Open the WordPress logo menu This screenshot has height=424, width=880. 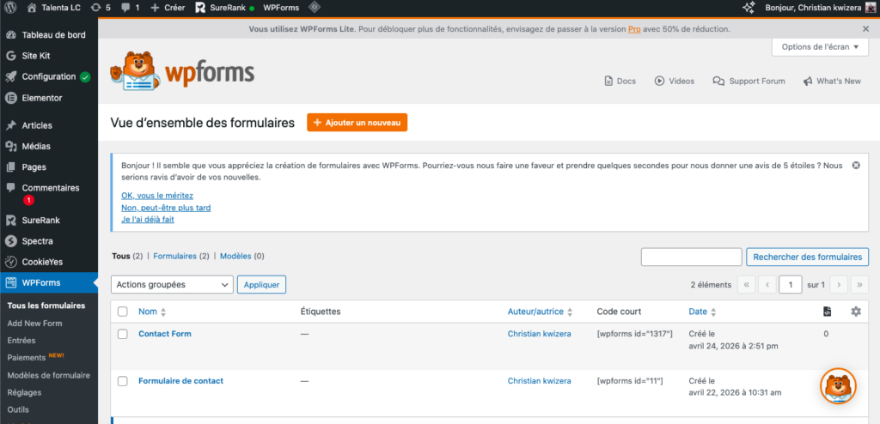click(10, 8)
